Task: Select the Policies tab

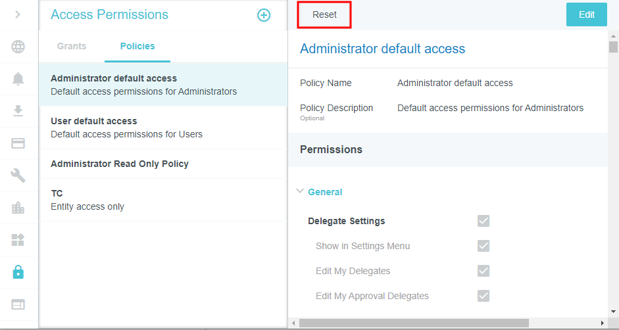Action: (x=137, y=46)
